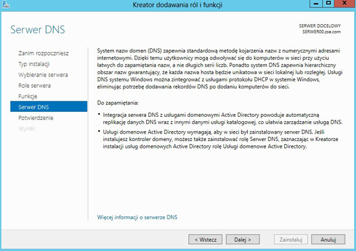The width and height of the screenshot is (356, 251).
Task: Open Więcej informacji o serwerze DNS link
Action: (x=137, y=217)
